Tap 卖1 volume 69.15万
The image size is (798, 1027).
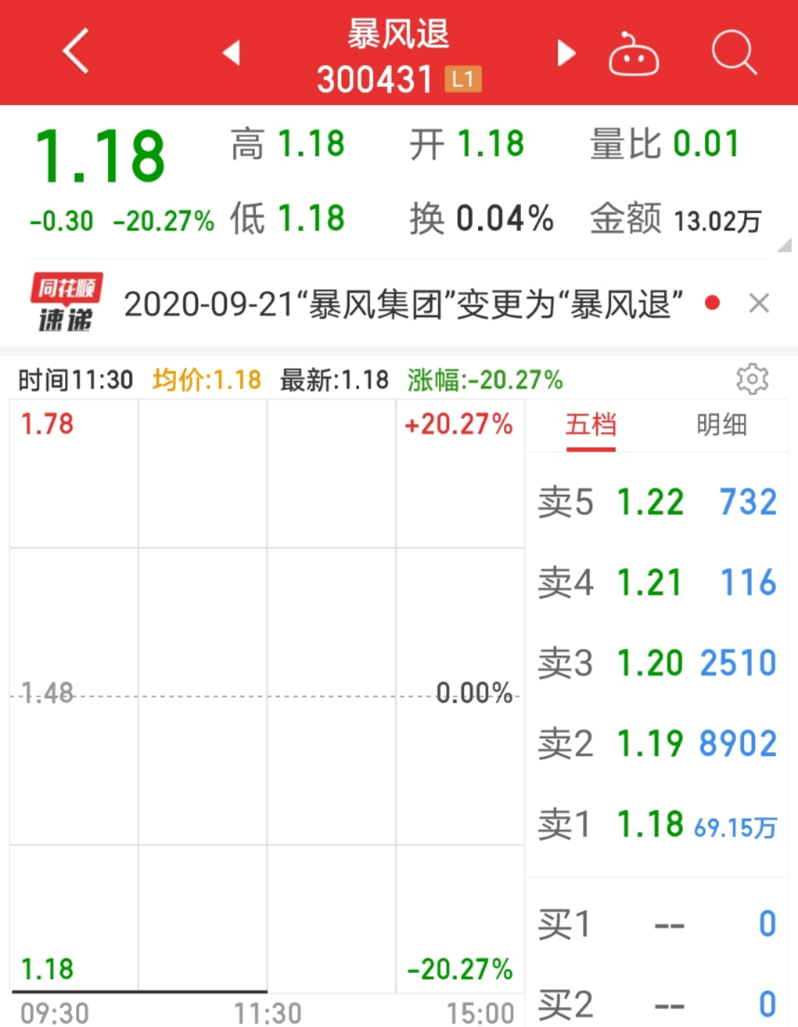[x=735, y=827]
